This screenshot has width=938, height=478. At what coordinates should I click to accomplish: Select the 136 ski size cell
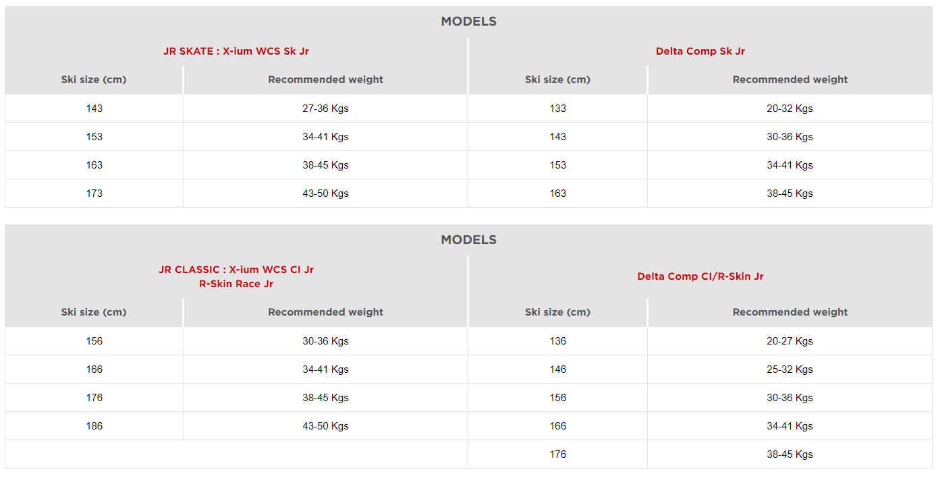557,341
